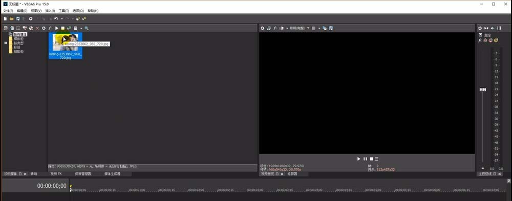Open the 编辑(E) menu
The image size is (512, 201).
tap(22, 11)
